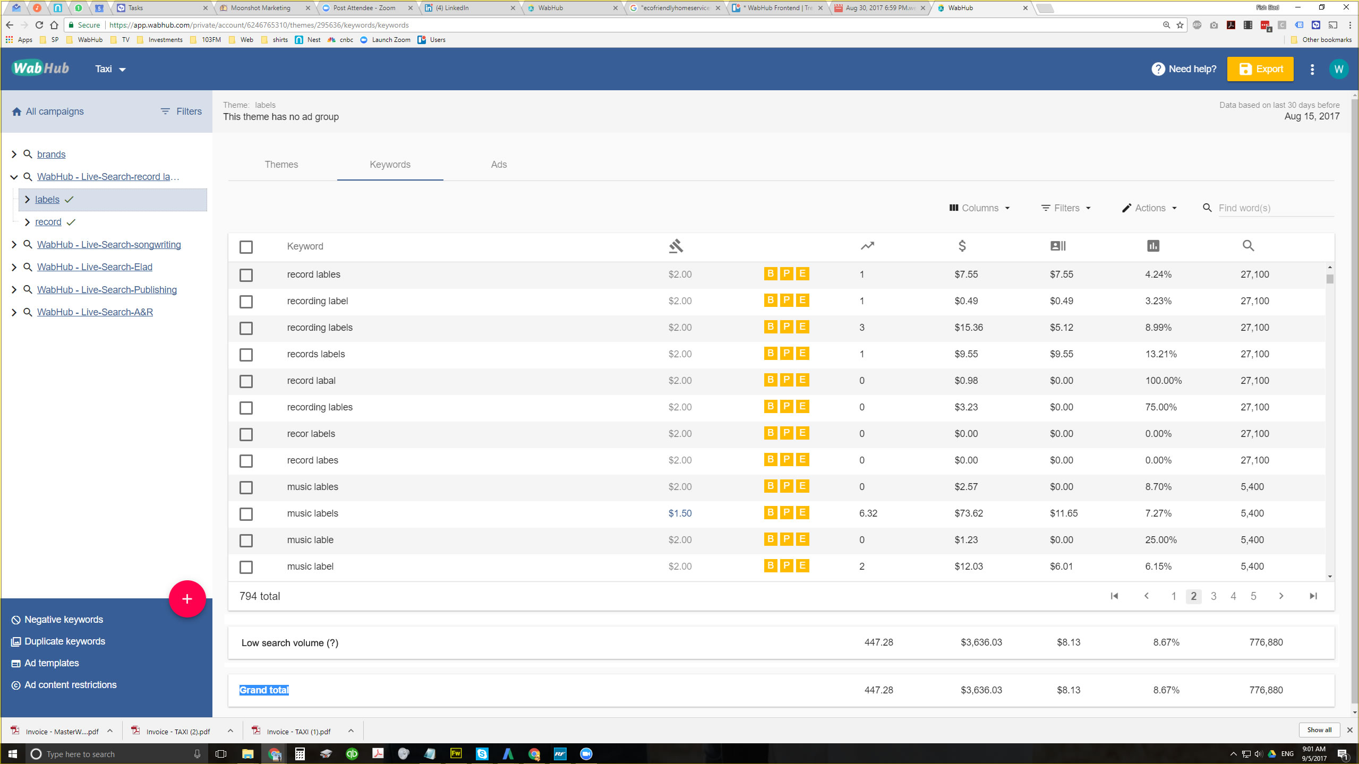This screenshot has width=1359, height=764.
Task: Check the box for record lables
Action: pos(246,275)
